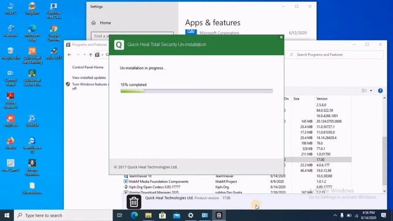393x221 pixels.
Task: Go up one level in Programs and Features
Action: 90,55
